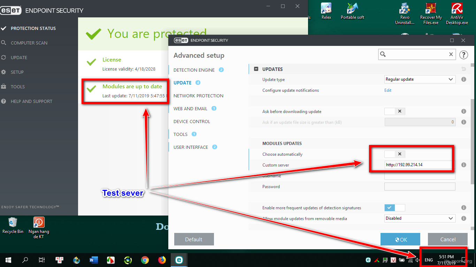Open the removable media module updates dropdown
Image resolution: width=476 pixels, height=267 pixels.
[x=420, y=218]
